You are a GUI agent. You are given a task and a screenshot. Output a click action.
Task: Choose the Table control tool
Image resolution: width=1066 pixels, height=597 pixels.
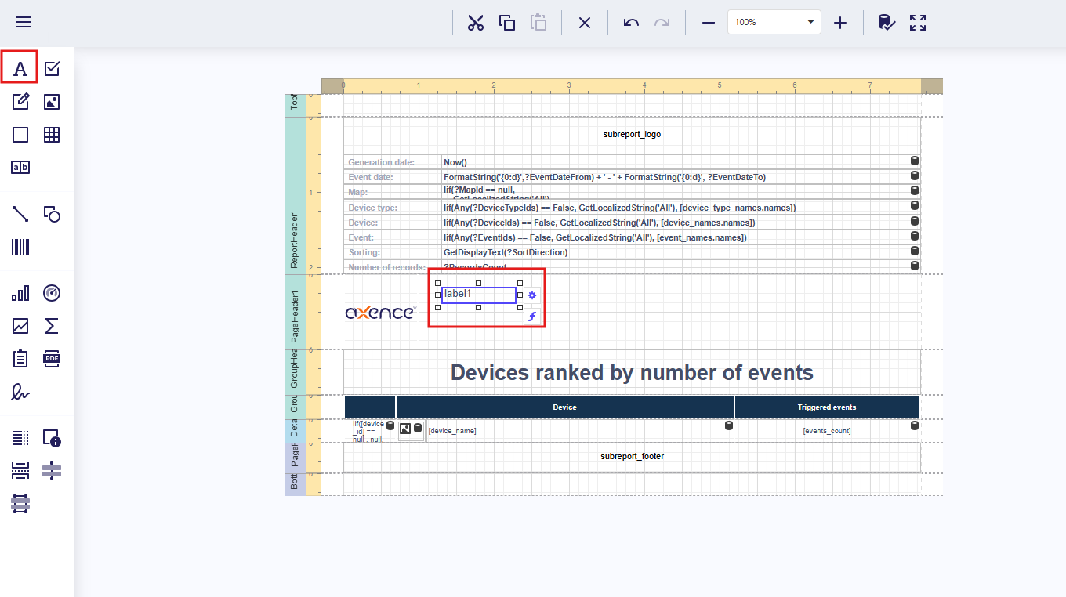(x=52, y=135)
